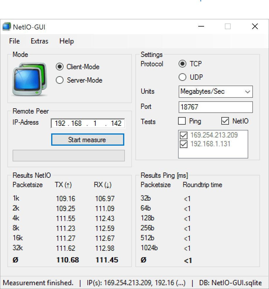The width and height of the screenshot is (269, 289).
Task: Minimize the NetIO-GUI window
Action: click(x=201, y=27)
